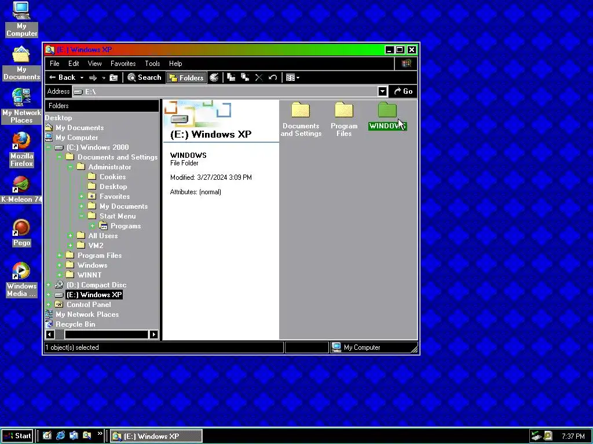
Task: Expand the quick launch overflow chevron
Action: 100,434
